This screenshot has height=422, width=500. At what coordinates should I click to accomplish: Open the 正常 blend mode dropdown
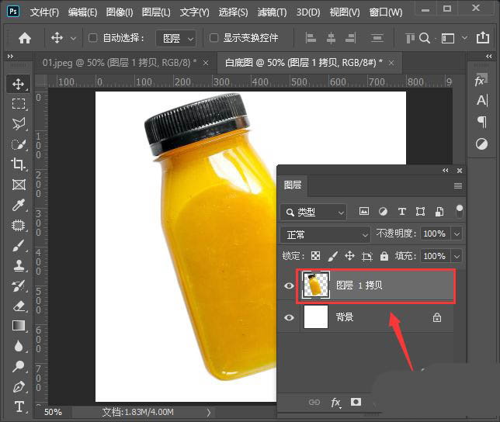coord(325,235)
